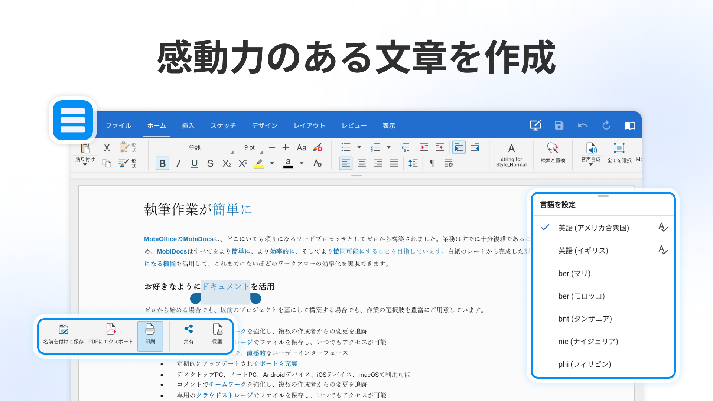Expand bullet list style dropdown arrow
713x401 pixels.
tap(359, 147)
